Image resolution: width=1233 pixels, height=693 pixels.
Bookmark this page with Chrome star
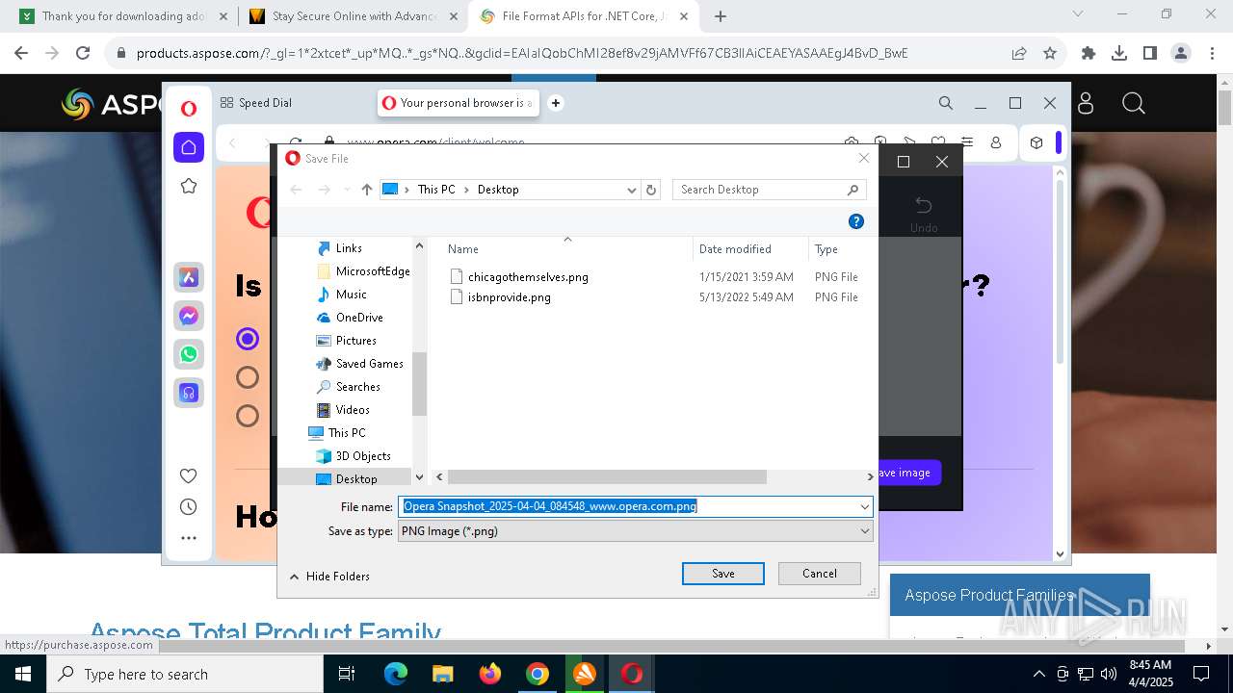1050,53
